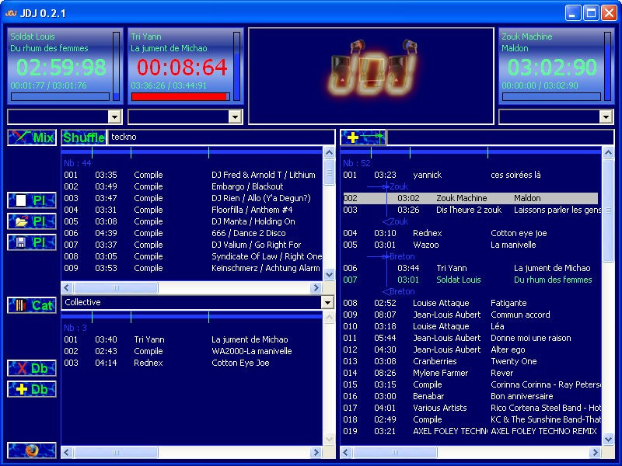Select track Floorfilla / Anthem #4

(192, 210)
